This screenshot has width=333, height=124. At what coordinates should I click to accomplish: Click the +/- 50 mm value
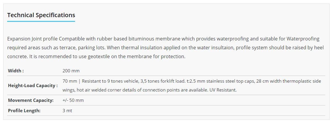click(73, 100)
